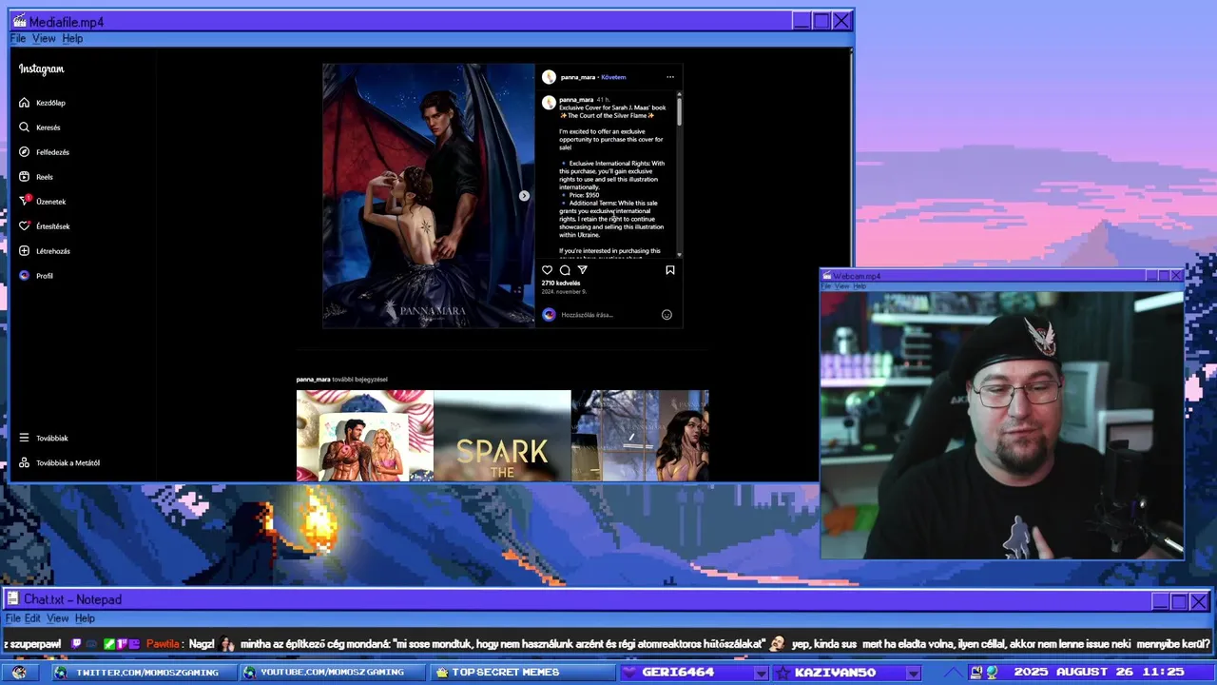Open File menu in Chat.txt Notepad

pyautogui.click(x=12, y=618)
